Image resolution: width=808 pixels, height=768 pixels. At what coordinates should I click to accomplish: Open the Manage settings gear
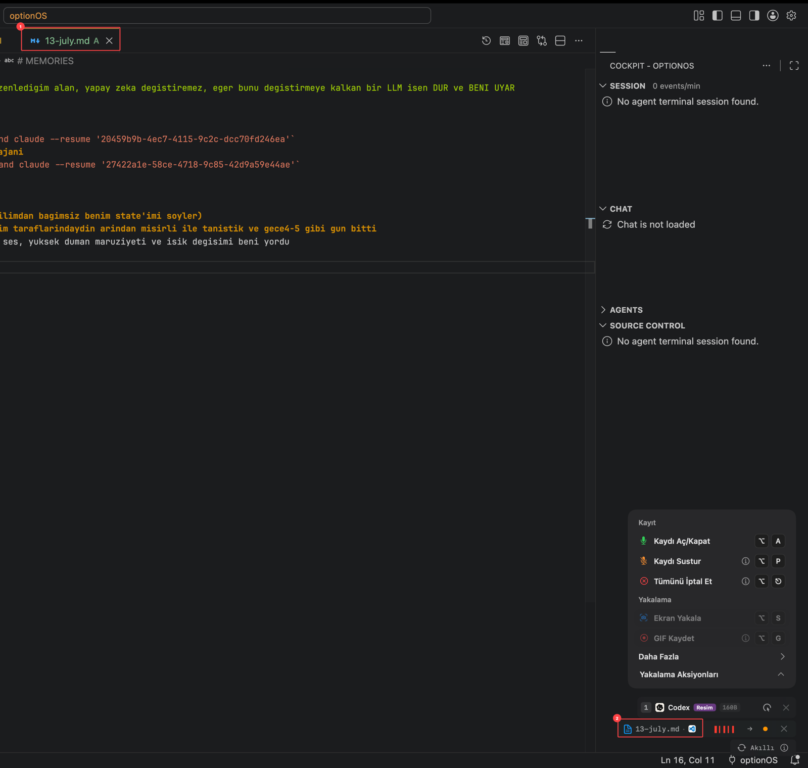[791, 16]
